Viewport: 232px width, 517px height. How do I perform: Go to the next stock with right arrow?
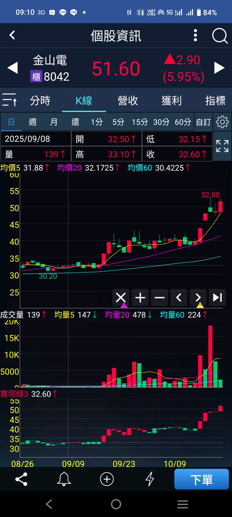click(x=219, y=68)
